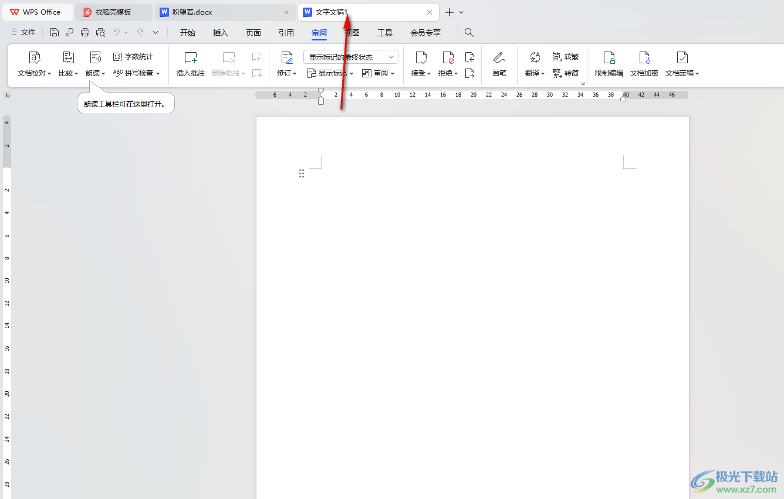Click the 文档校对 proofreading icon
The height and width of the screenshot is (499, 784).
click(35, 57)
